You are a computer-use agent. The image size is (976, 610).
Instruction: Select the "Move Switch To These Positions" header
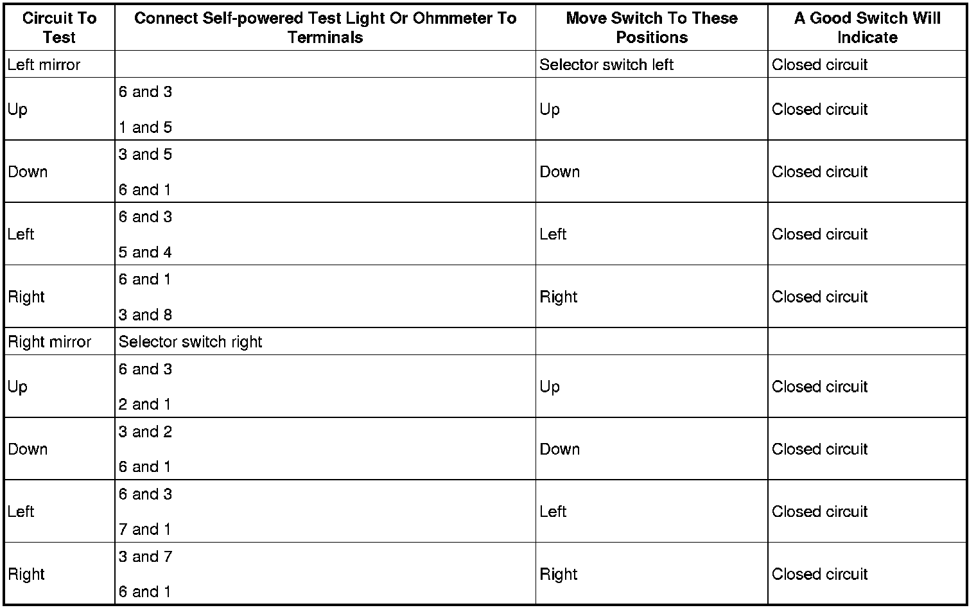pyautogui.click(x=651, y=28)
